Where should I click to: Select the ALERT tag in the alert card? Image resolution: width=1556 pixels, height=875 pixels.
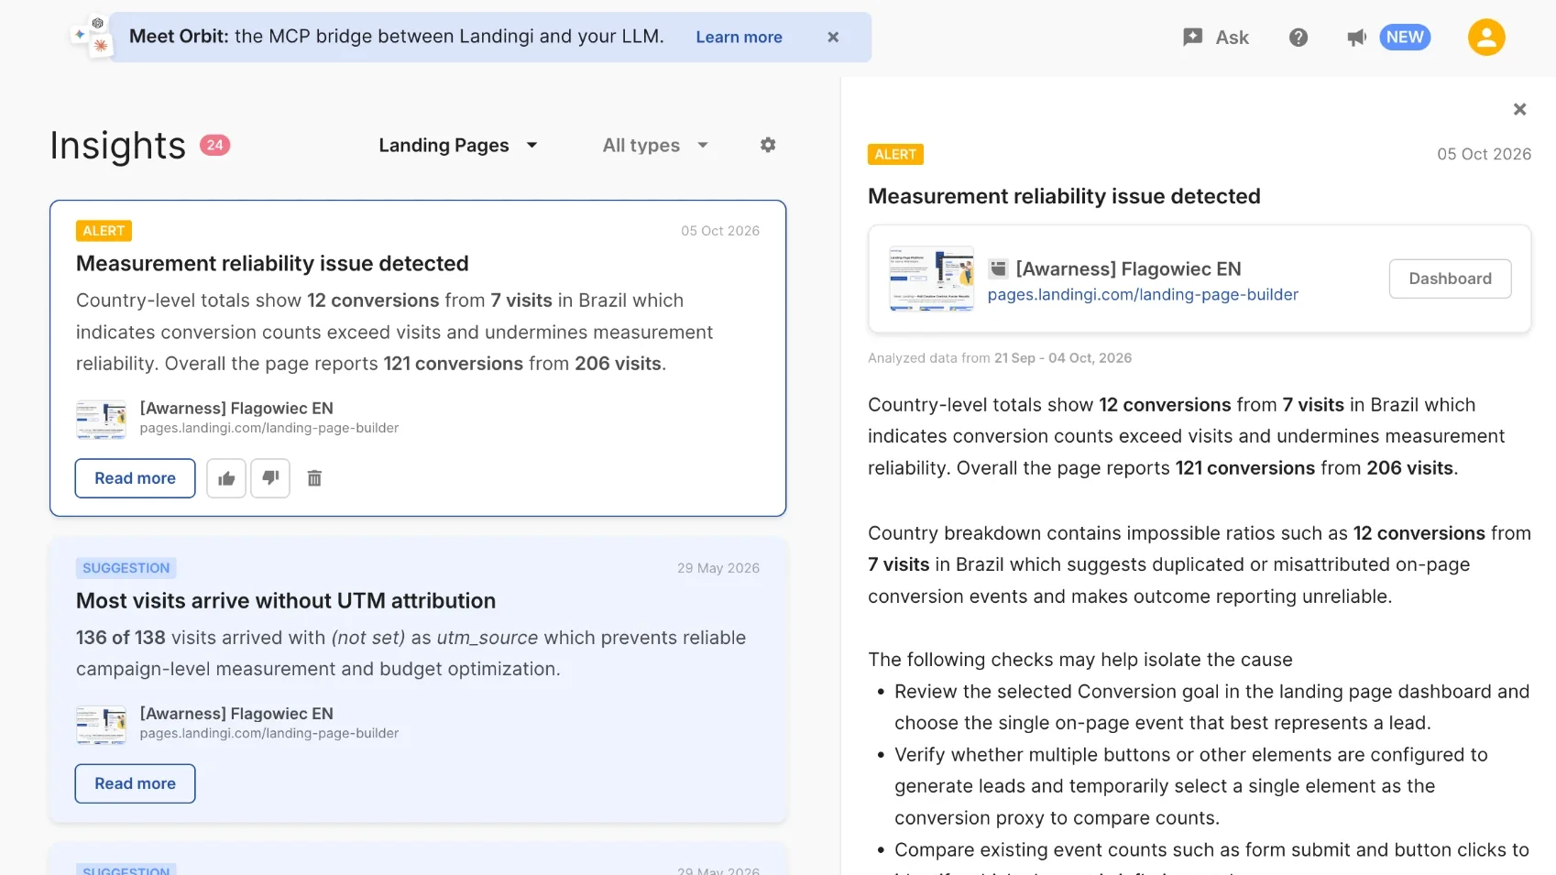click(x=104, y=231)
